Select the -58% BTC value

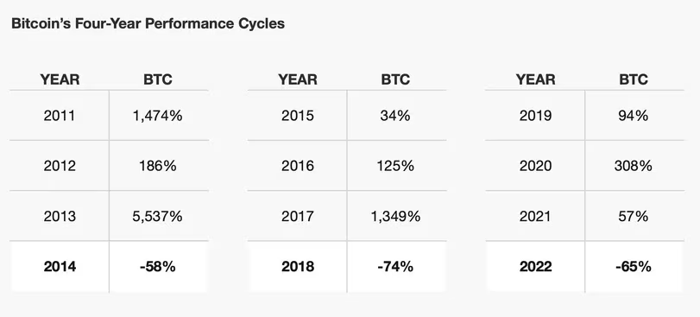click(158, 267)
